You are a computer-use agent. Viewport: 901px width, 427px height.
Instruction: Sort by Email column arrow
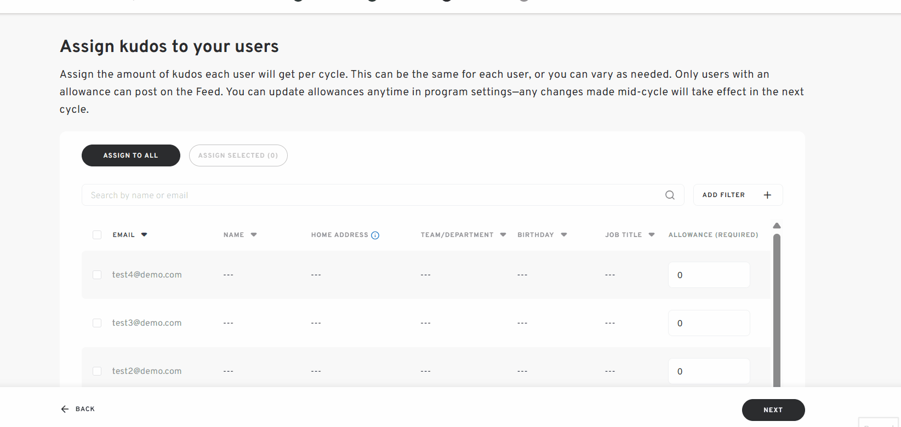(x=144, y=235)
